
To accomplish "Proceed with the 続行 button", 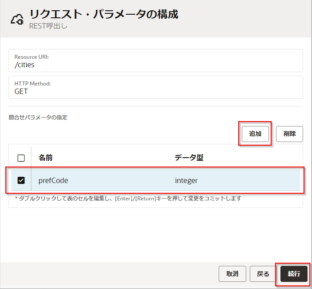I will pyautogui.click(x=294, y=274).
